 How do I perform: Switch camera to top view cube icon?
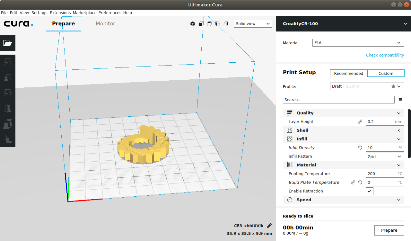pyautogui.click(x=209, y=24)
